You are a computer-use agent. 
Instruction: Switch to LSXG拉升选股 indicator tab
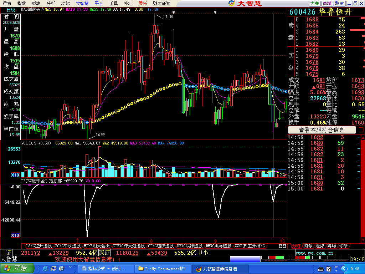pos(38,246)
